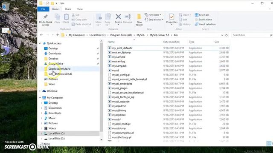
Task: Click MySQL in address breadcrumb
Action: tap(141, 35)
